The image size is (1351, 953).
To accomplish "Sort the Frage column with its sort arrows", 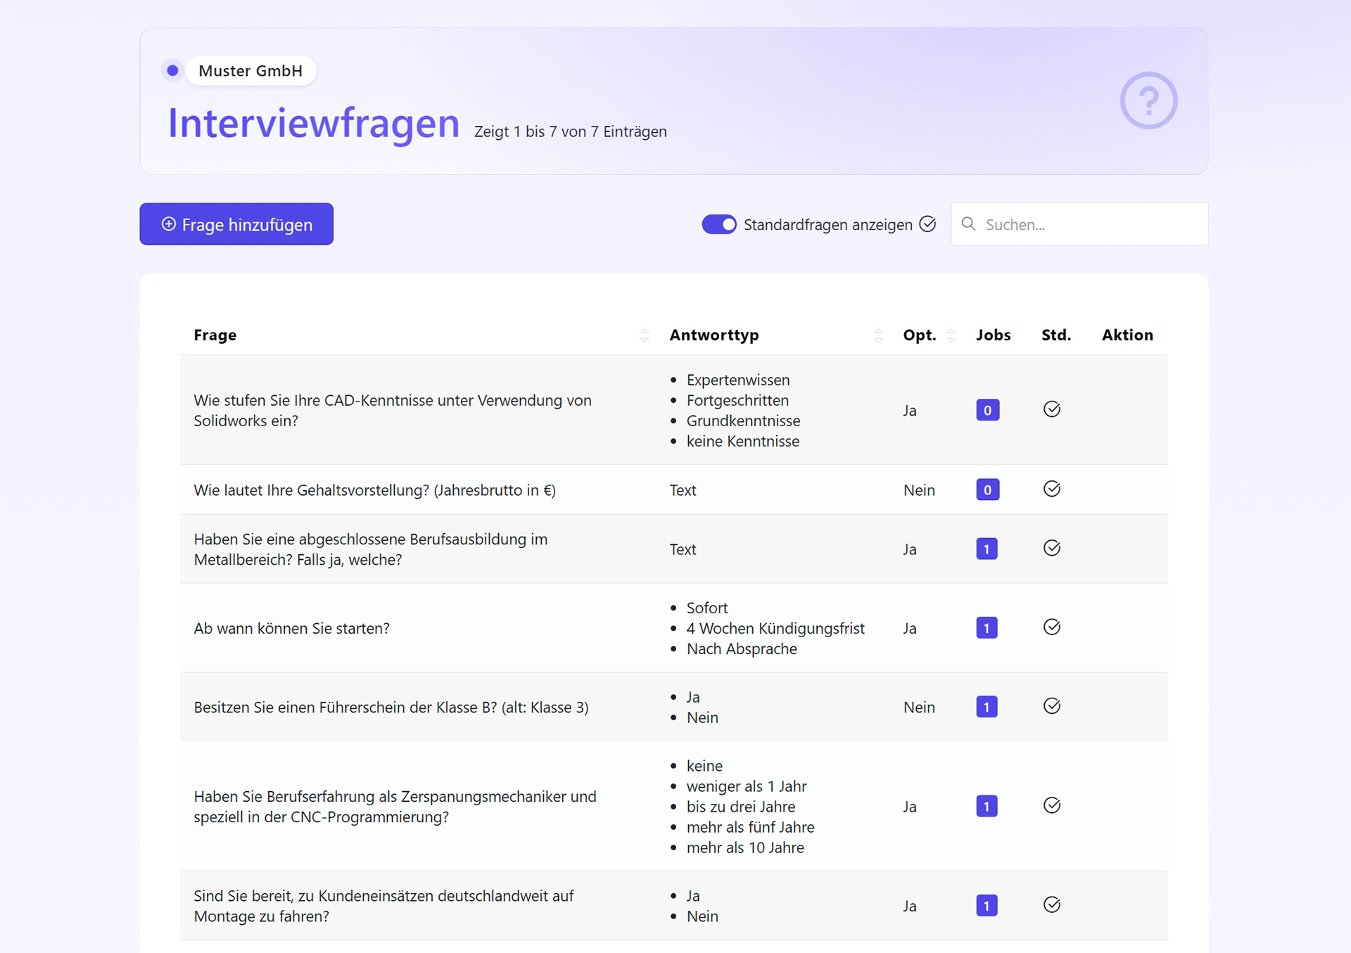I will pos(645,335).
